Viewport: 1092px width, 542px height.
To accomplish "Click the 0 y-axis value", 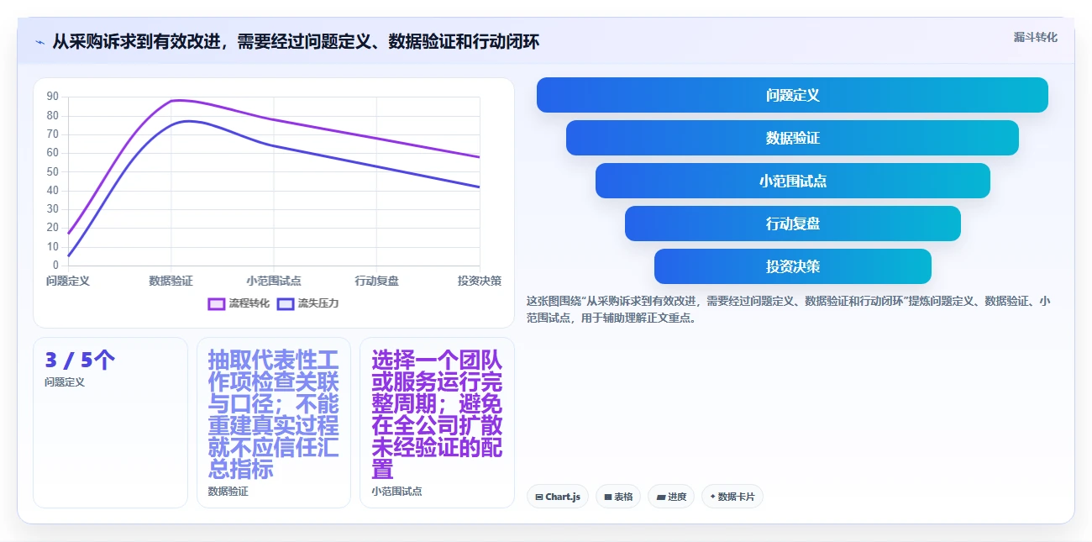I will [55, 266].
